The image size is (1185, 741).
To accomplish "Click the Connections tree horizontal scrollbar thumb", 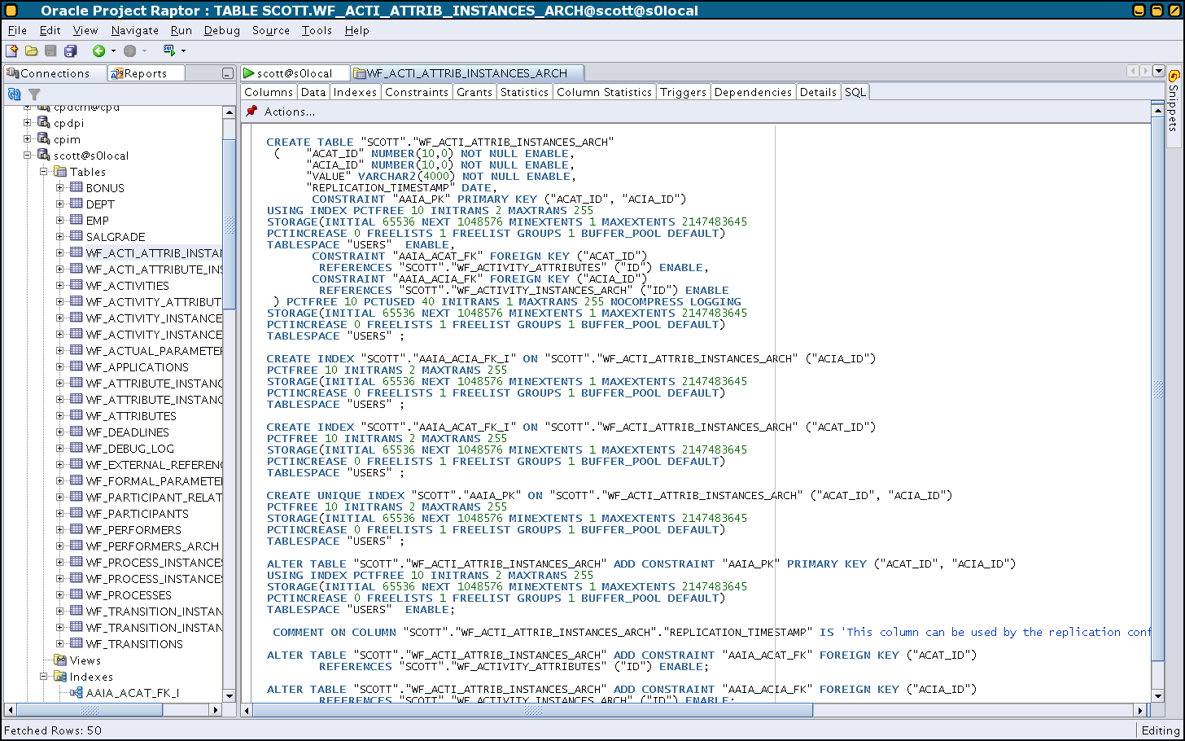I will [90, 710].
